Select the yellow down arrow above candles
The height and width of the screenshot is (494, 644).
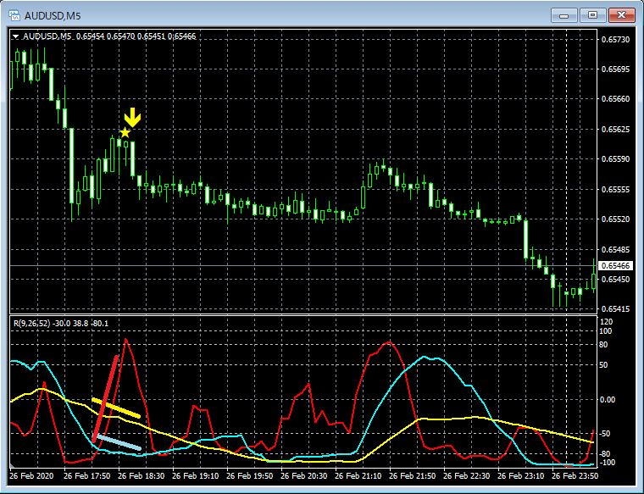click(x=133, y=118)
